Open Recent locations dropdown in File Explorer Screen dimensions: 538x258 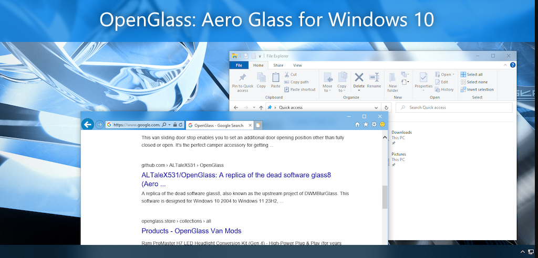pyautogui.click(x=254, y=107)
